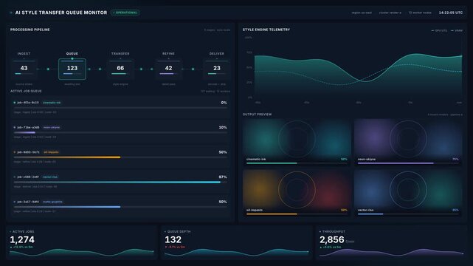
Task: Click the orange status dot of job-9d03-5b71
Action: click(x=15, y=152)
